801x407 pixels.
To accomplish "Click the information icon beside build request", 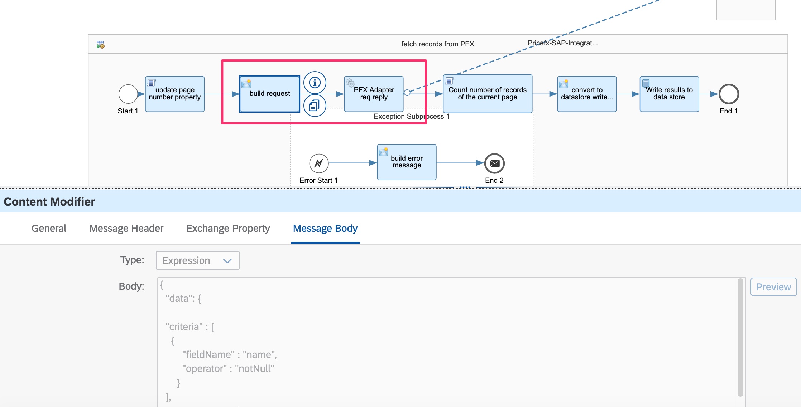I will click(x=315, y=83).
